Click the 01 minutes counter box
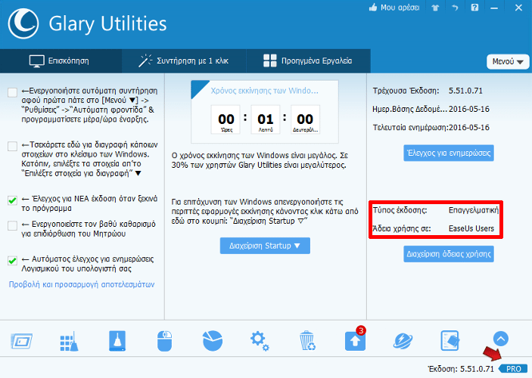Screen dimensions: 532x378 [x=266, y=119]
